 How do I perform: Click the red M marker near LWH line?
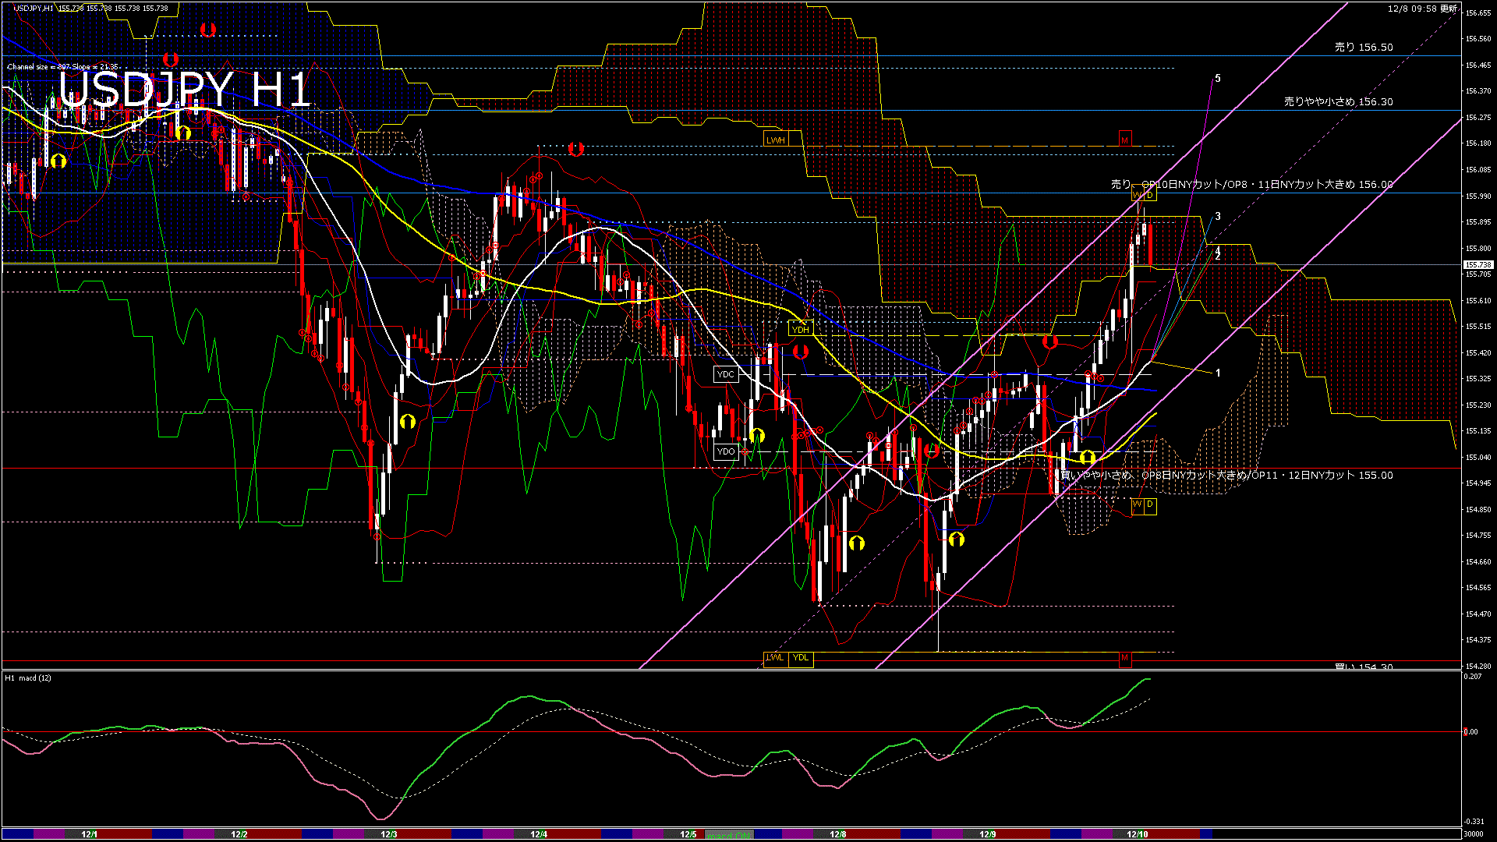1124,140
